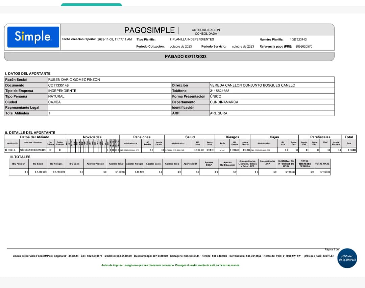Click the Riesgos column group header
Image resolution: width=365 pixels, height=288 pixels.
(233, 137)
